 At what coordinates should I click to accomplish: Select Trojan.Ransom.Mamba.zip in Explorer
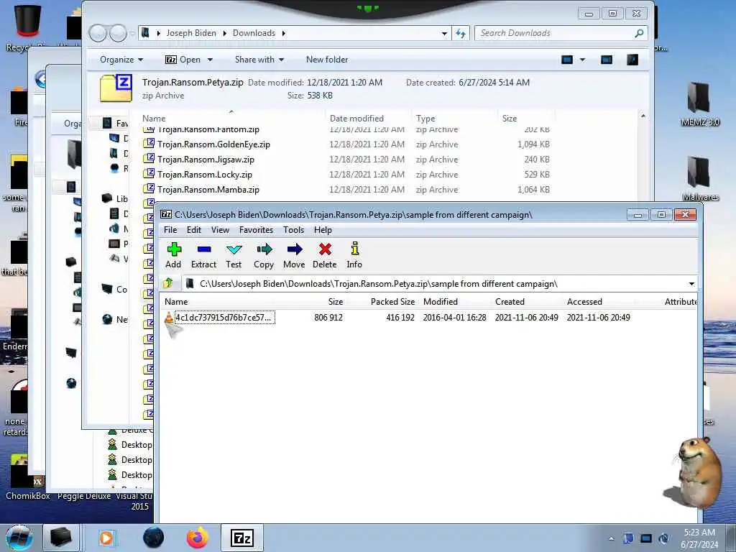coord(208,190)
